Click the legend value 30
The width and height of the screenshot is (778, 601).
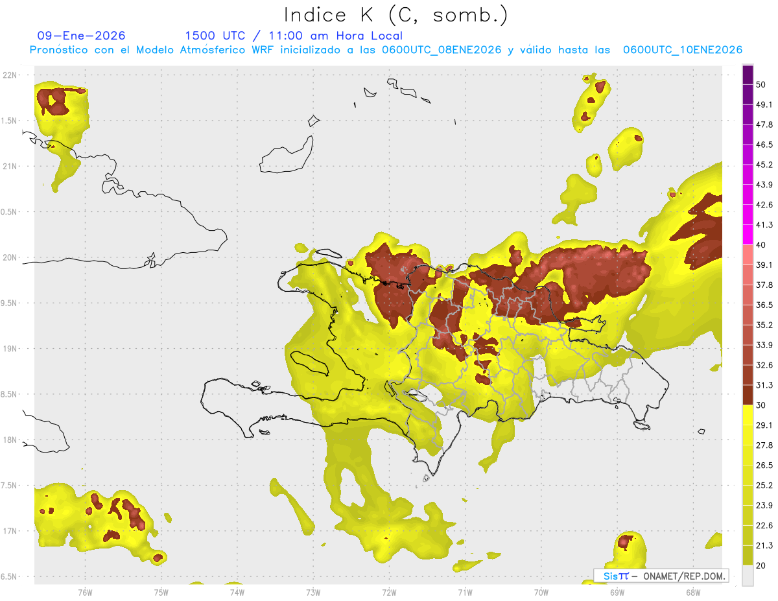[x=762, y=405]
